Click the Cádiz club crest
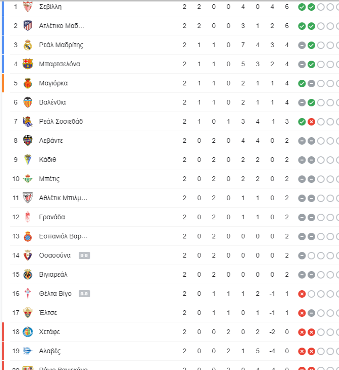Image resolution: width=339 pixels, height=370 pixels. click(x=28, y=160)
